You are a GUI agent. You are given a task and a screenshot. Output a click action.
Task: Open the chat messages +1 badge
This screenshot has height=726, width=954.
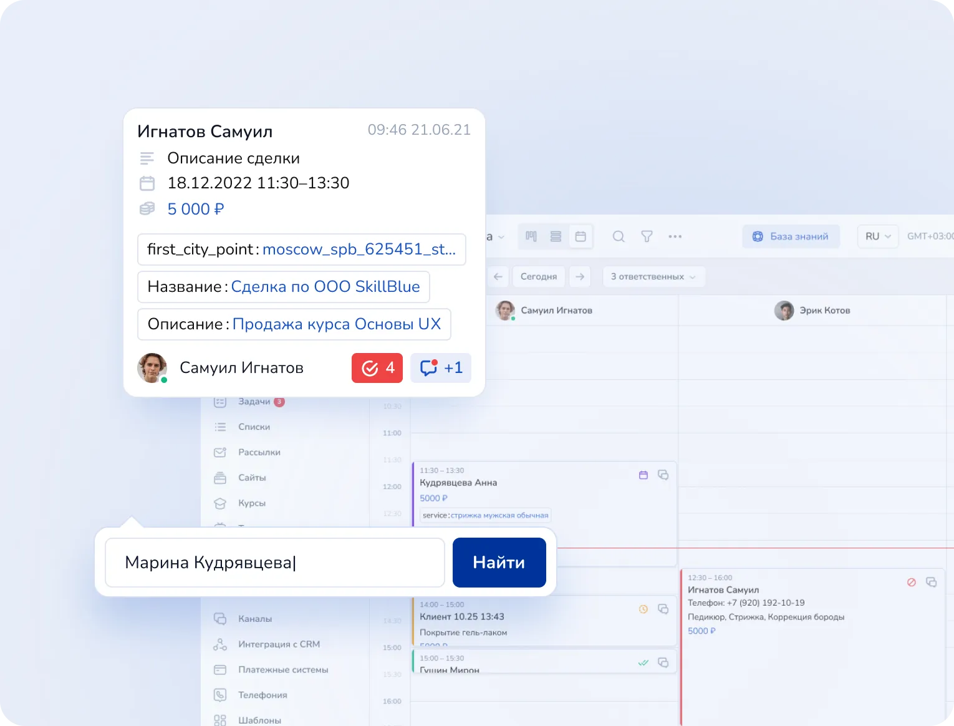(440, 368)
